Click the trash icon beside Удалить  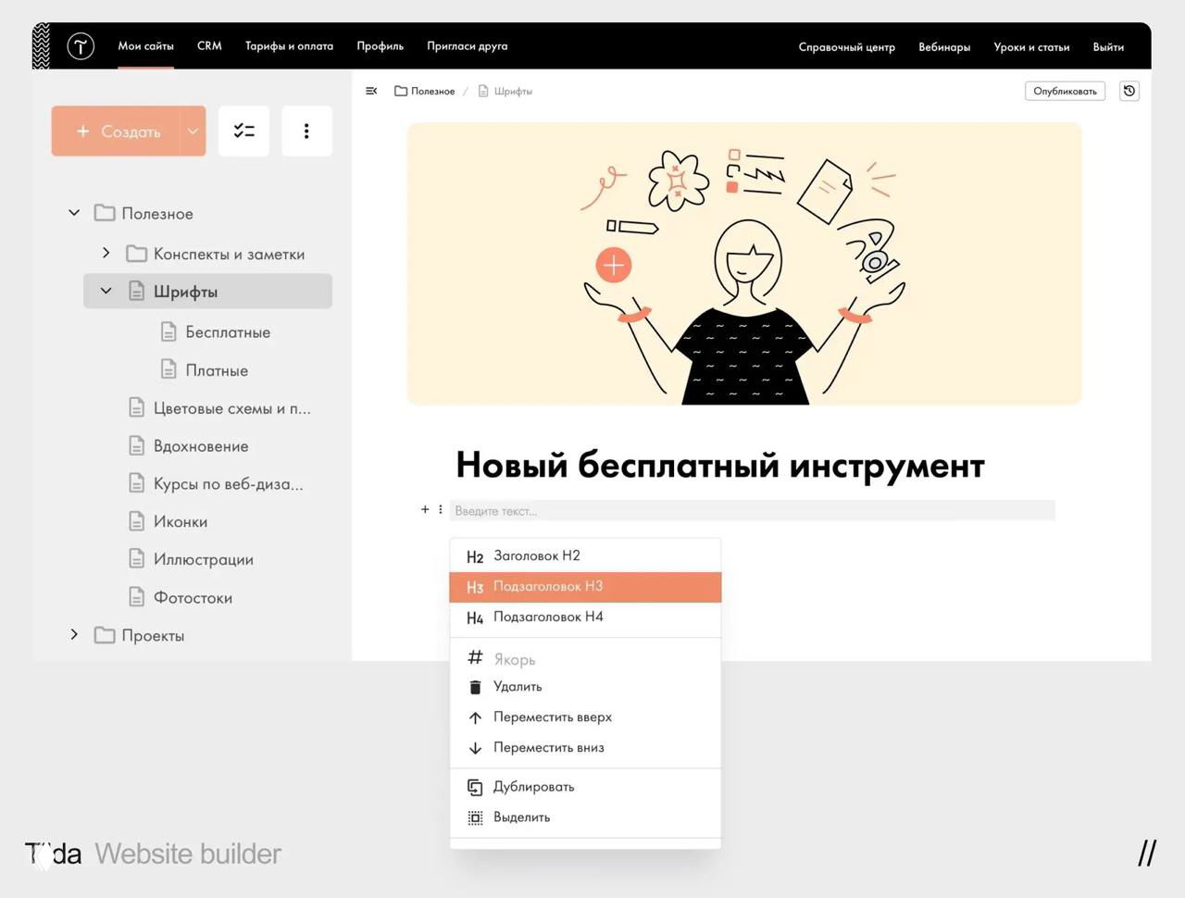click(475, 687)
